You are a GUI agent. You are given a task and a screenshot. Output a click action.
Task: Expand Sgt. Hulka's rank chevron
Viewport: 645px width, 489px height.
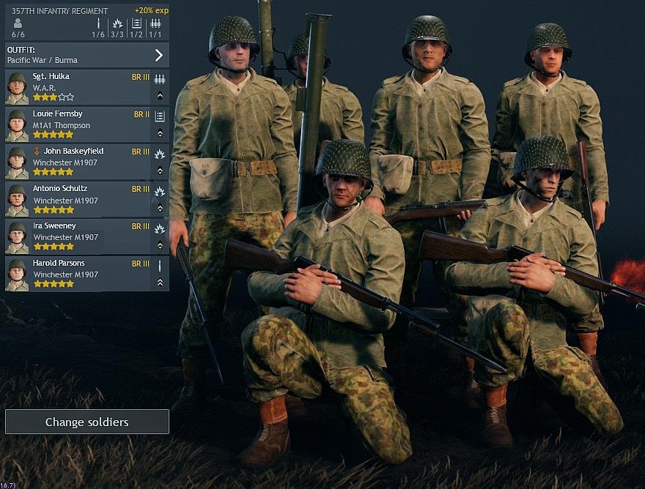coord(160,96)
